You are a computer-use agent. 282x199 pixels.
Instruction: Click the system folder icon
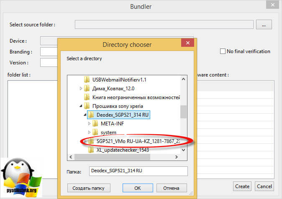[95, 132]
